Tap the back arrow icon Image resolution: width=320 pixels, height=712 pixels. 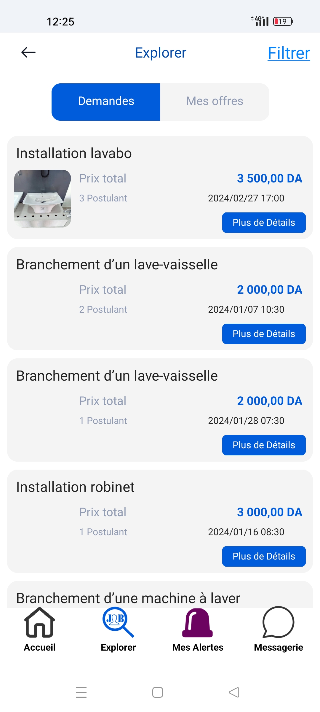[x=28, y=53]
